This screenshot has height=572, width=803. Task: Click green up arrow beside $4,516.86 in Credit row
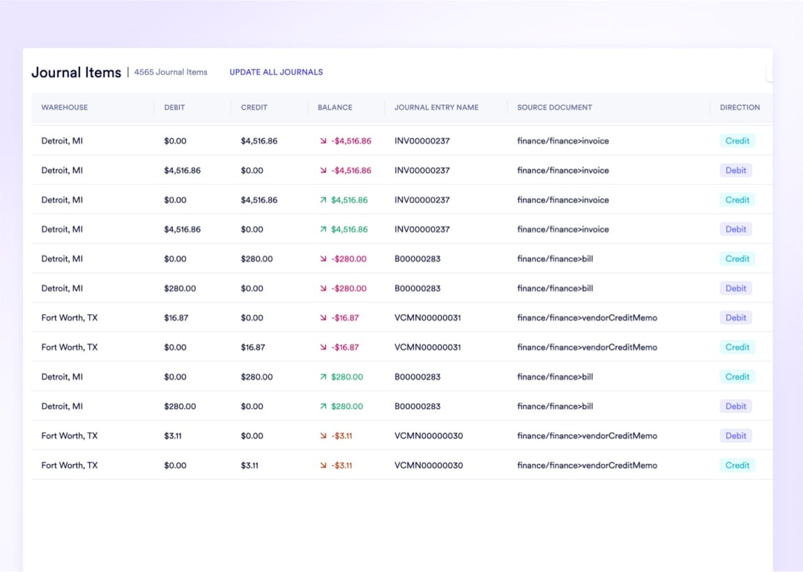323,200
